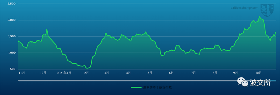
Task: Select the 12月 x-axis label
Action: click(43, 73)
